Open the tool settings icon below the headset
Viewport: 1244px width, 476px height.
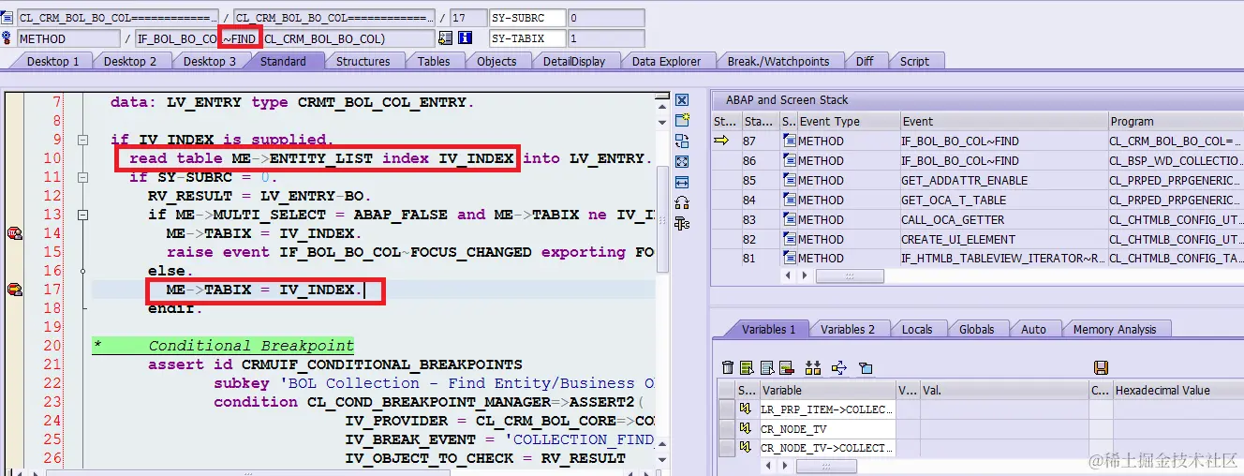pos(682,223)
